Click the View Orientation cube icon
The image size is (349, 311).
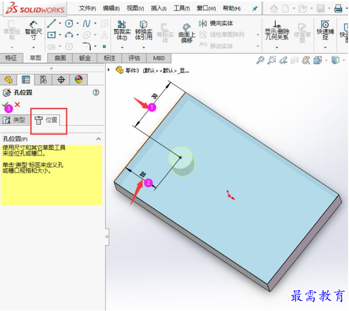317,60
